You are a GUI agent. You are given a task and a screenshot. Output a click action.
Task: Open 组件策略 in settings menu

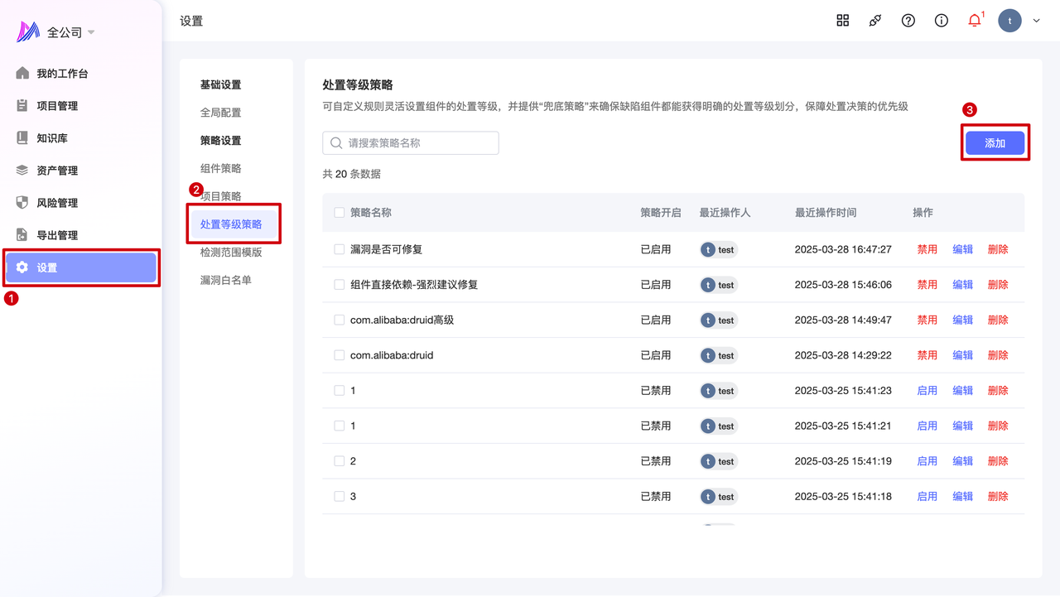point(221,168)
